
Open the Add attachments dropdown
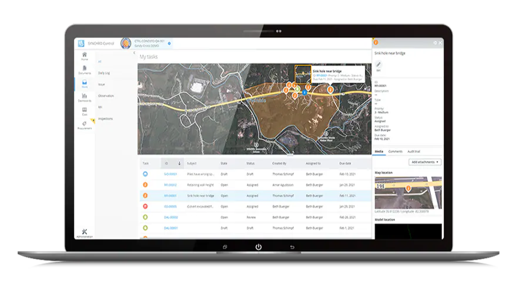[x=425, y=162]
